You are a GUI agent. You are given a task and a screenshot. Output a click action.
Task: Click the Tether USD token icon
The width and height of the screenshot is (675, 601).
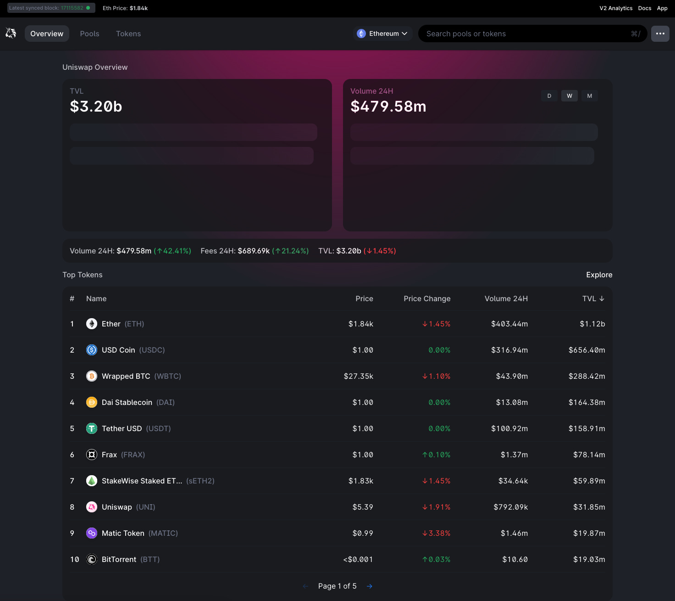92,428
